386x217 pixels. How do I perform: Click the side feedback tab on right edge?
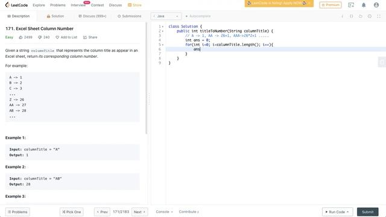382,62
